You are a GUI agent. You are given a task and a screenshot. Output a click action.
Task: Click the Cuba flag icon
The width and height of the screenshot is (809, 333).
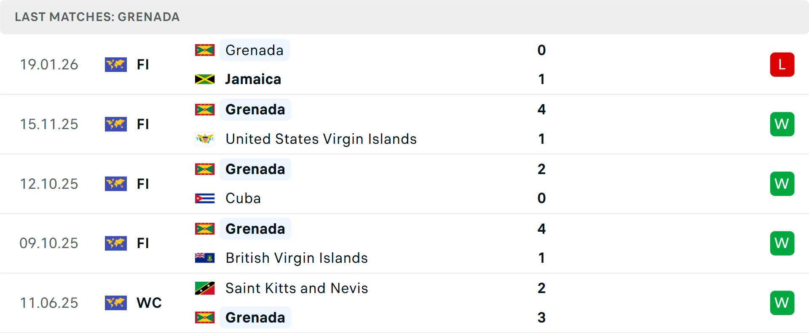point(204,198)
